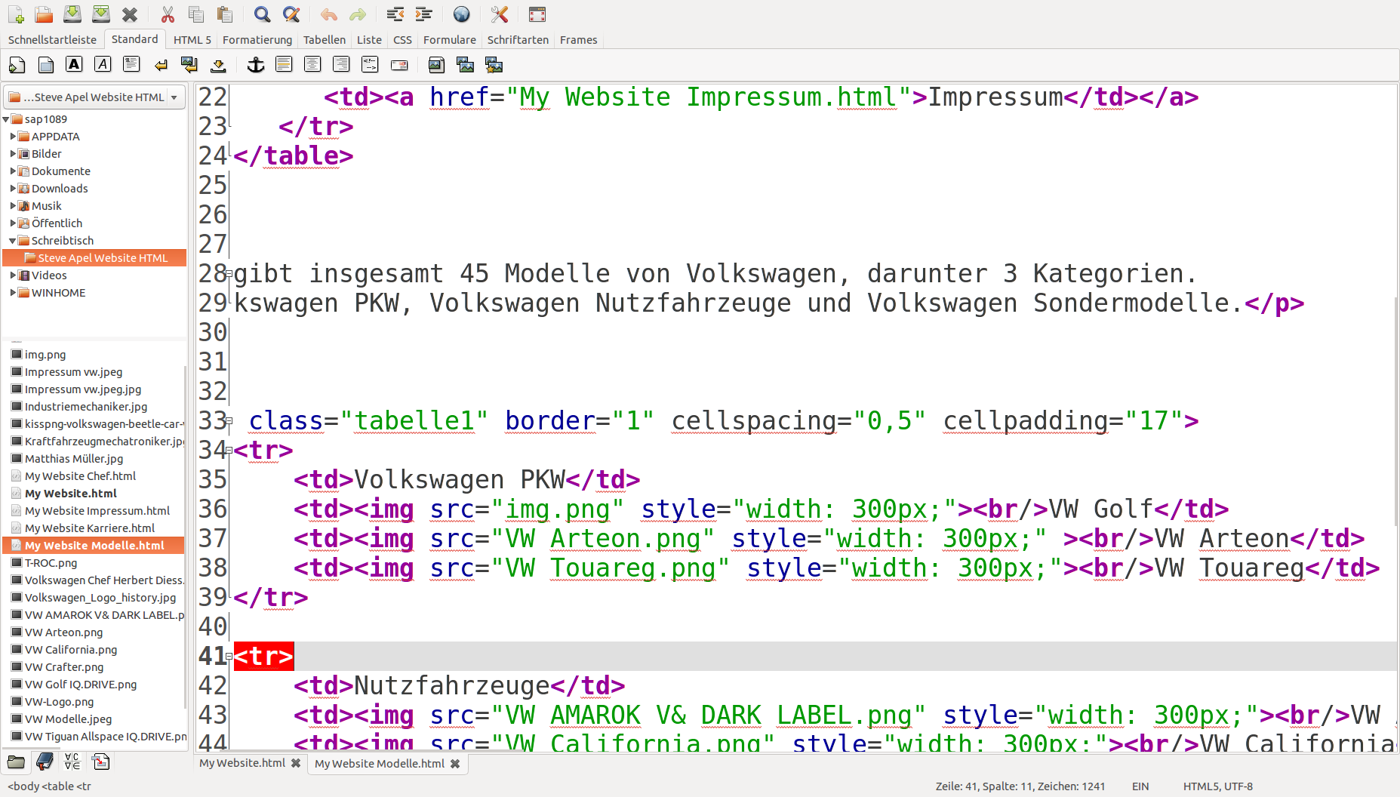Expand the APPDATA folder
1400x797 pixels.
point(13,137)
